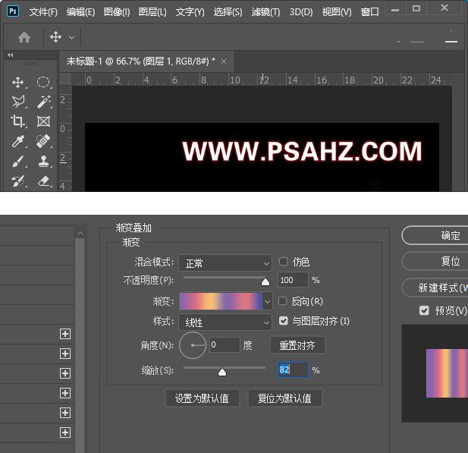Close the 未标题-1 document tab
Screen dimensions: 468x453
pos(224,61)
